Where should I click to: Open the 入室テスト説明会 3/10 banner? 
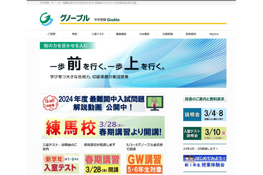(x=205, y=133)
